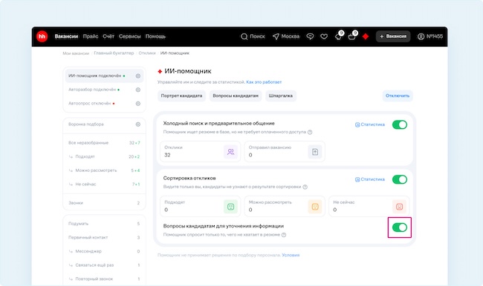
Task: Open settings gear for Воронка подбора
Action: click(x=138, y=124)
